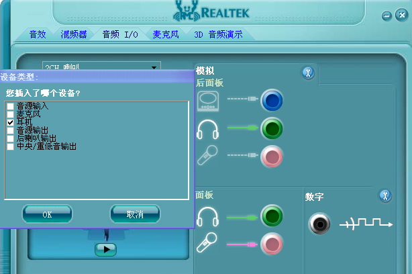Screen dimensions: 412x274
Task: Click the pink front panel microphone jack
Action: (272, 243)
